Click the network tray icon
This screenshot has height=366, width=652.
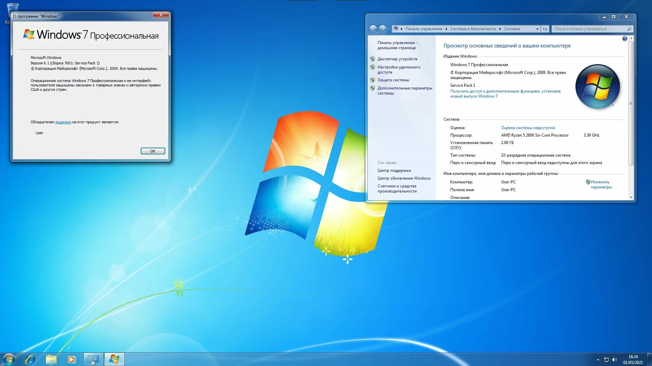[x=606, y=360]
